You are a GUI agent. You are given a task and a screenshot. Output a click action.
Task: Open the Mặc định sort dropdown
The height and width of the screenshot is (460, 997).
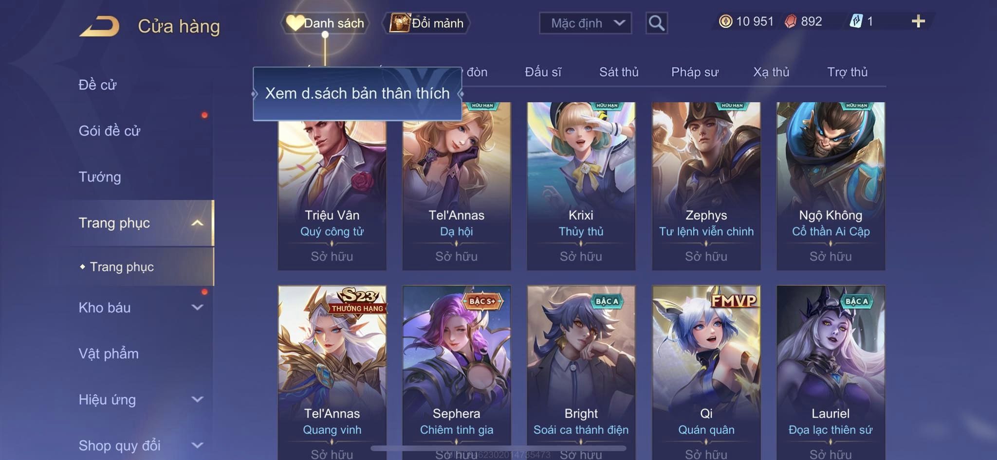coord(585,23)
